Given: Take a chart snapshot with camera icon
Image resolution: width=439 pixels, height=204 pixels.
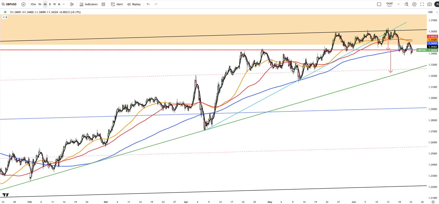Looking at the screenshot, I should (x=429, y=4).
